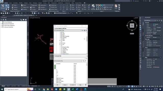
Task: Select the Copy tool in Modify panel
Action: (72, 7)
